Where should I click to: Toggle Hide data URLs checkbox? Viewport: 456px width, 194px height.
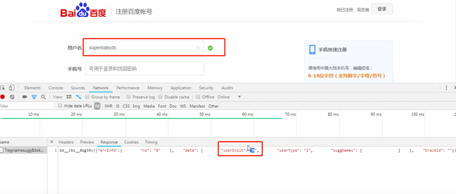coord(60,106)
